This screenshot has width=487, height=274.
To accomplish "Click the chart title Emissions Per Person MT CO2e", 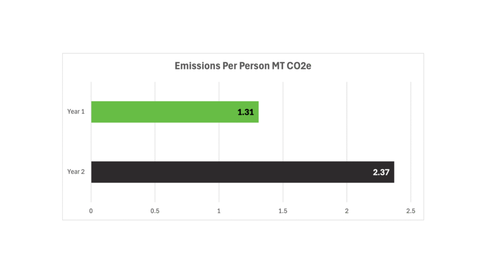I will 243,66.
